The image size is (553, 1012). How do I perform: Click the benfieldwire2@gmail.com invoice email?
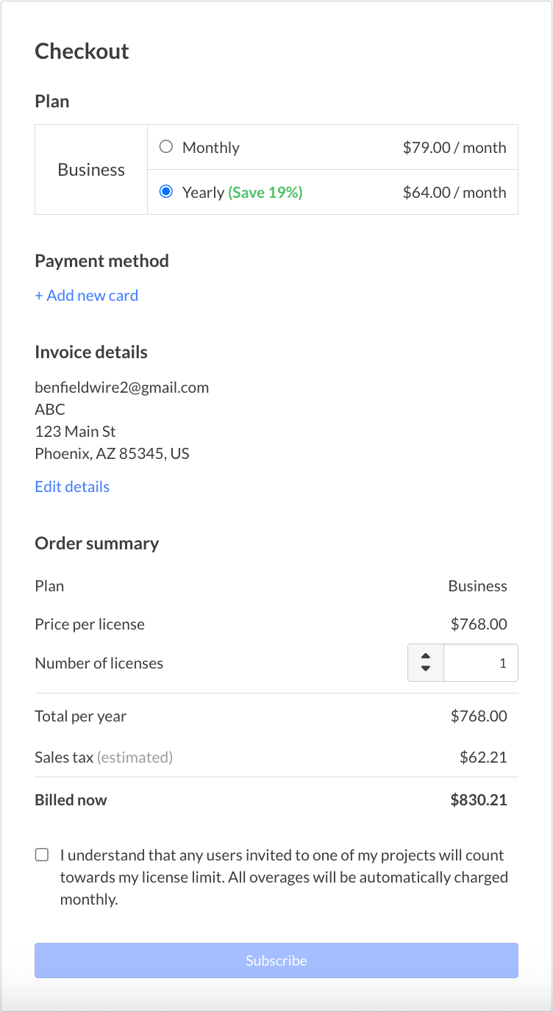pos(121,388)
